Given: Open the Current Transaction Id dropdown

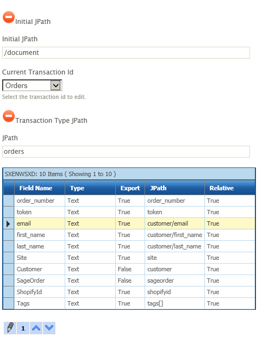Looking at the screenshot, I should pos(32,85).
